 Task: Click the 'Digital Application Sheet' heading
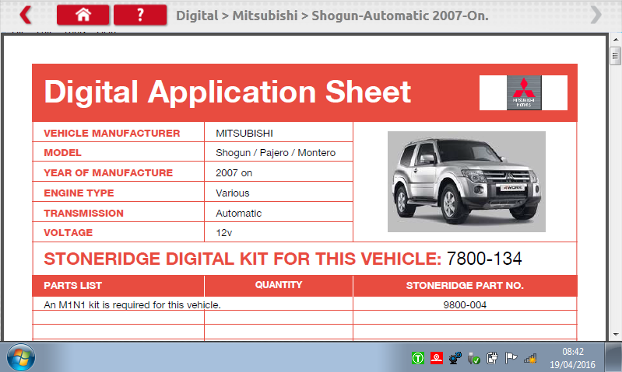[x=227, y=92]
